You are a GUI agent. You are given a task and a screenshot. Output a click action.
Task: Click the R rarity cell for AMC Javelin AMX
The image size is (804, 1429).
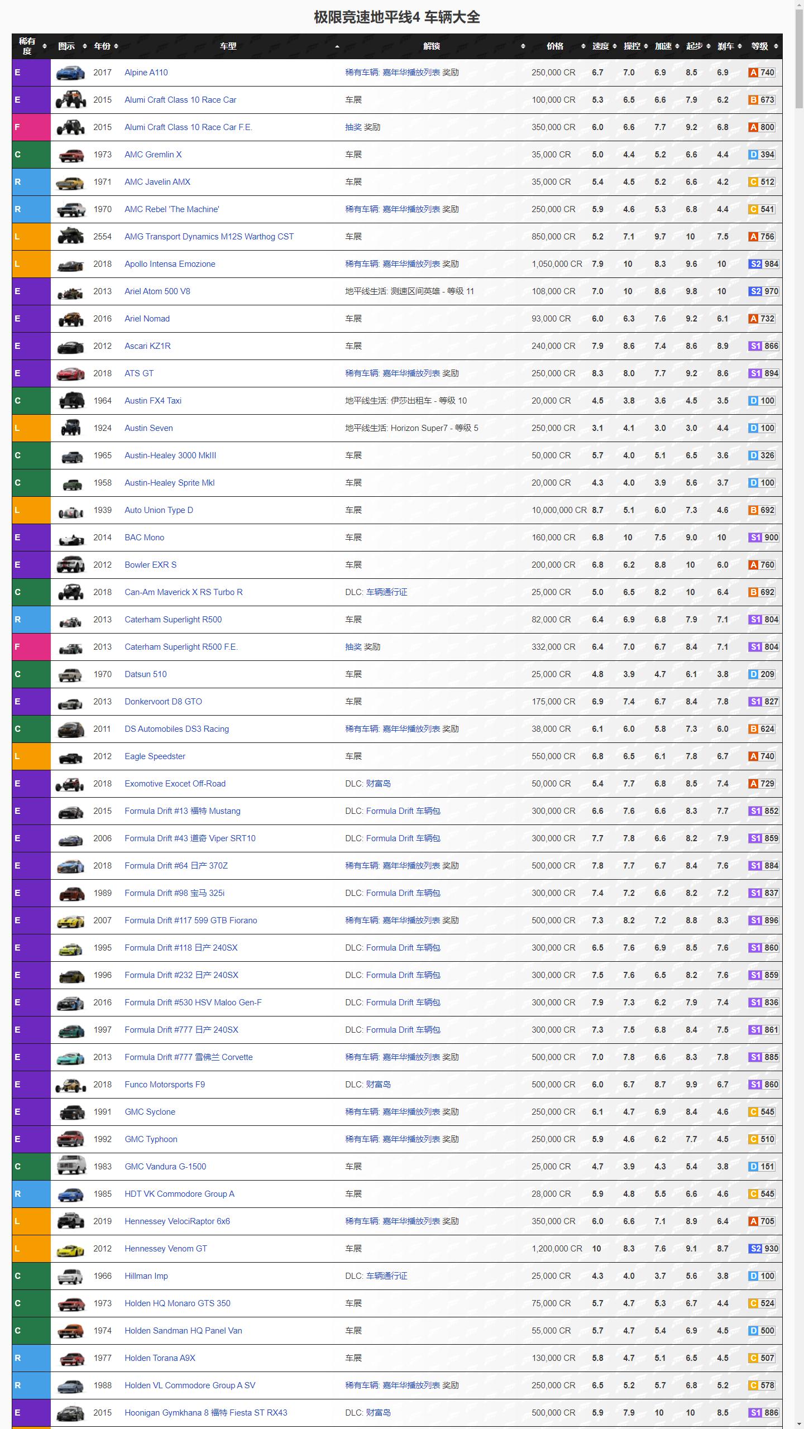coord(31,182)
